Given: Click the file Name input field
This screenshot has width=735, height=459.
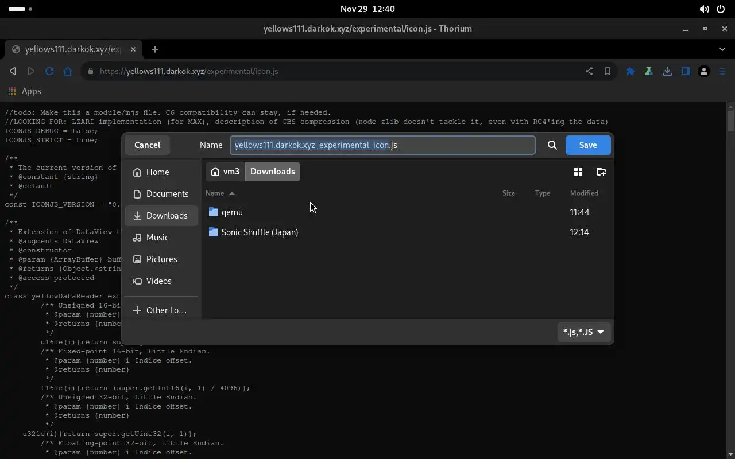Looking at the screenshot, I should click(382, 145).
